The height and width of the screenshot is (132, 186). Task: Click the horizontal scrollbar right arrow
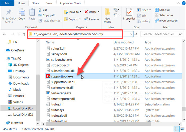(x=180, y=124)
